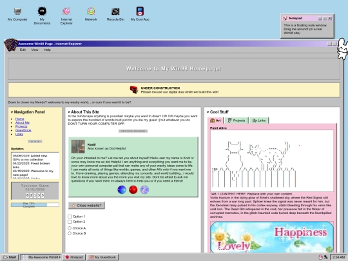
Task: Open the Help menu
Action: (x=47, y=50)
